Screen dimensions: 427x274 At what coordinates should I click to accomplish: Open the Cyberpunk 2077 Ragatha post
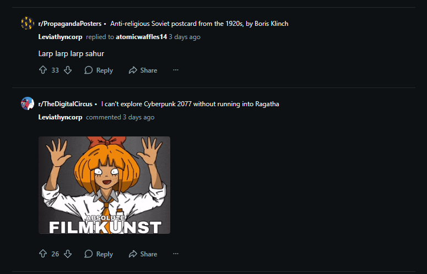tap(190, 104)
